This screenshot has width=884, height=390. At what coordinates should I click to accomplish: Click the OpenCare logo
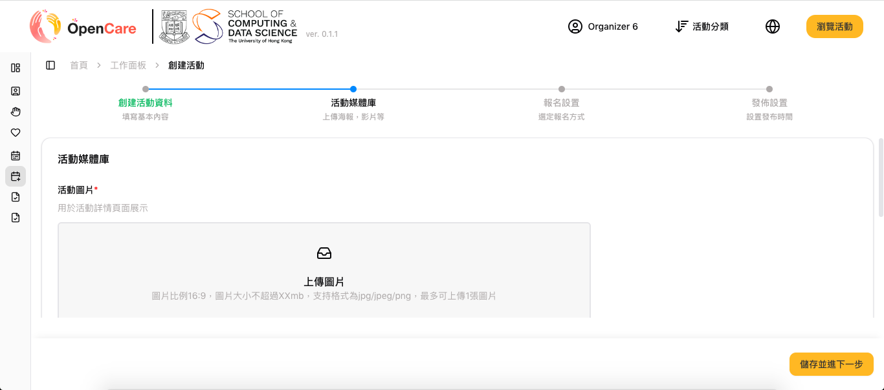click(83, 27)
